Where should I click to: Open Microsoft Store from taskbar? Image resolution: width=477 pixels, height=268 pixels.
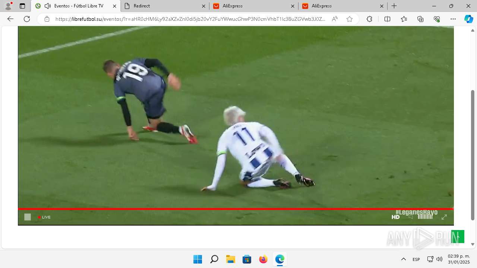pos(247,259)
